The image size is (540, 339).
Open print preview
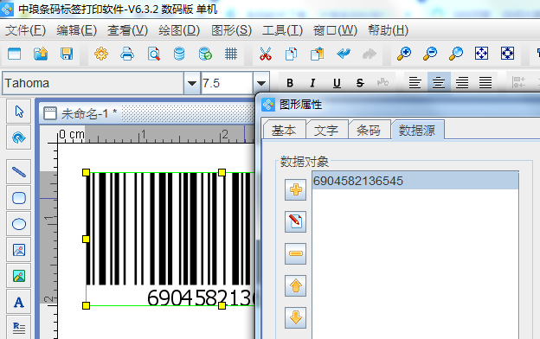point(153,54)
